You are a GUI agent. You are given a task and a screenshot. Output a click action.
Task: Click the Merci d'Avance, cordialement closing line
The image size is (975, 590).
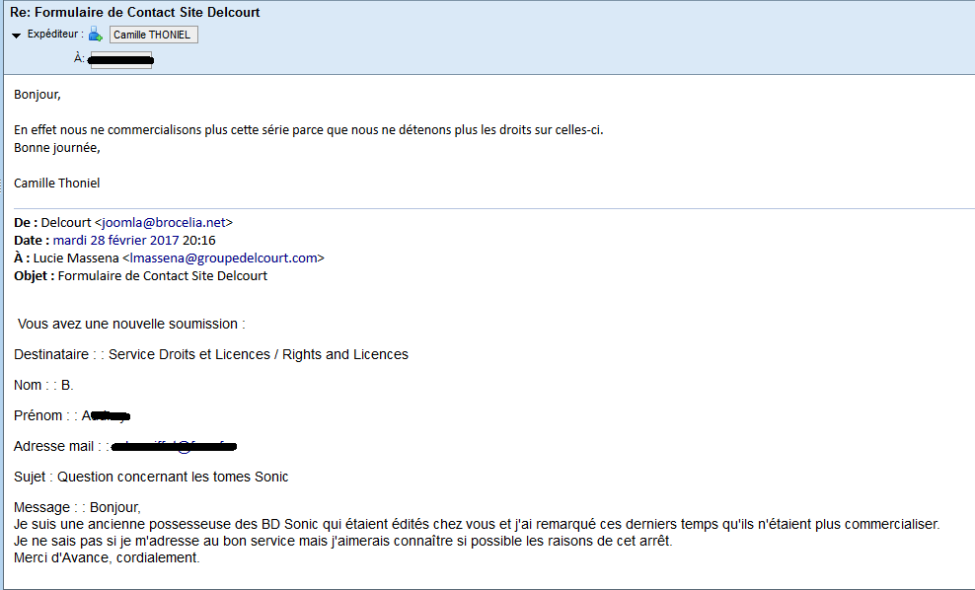(x=107, y=557)
